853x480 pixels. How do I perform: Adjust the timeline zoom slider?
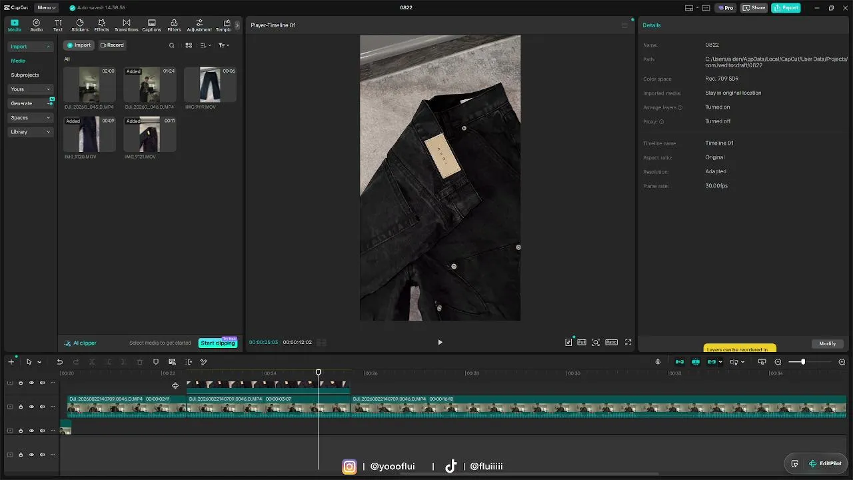[x=803, y=362]
